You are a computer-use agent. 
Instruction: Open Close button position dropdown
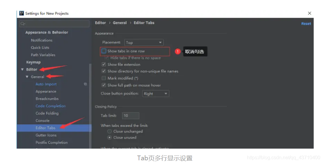(156, 94)
